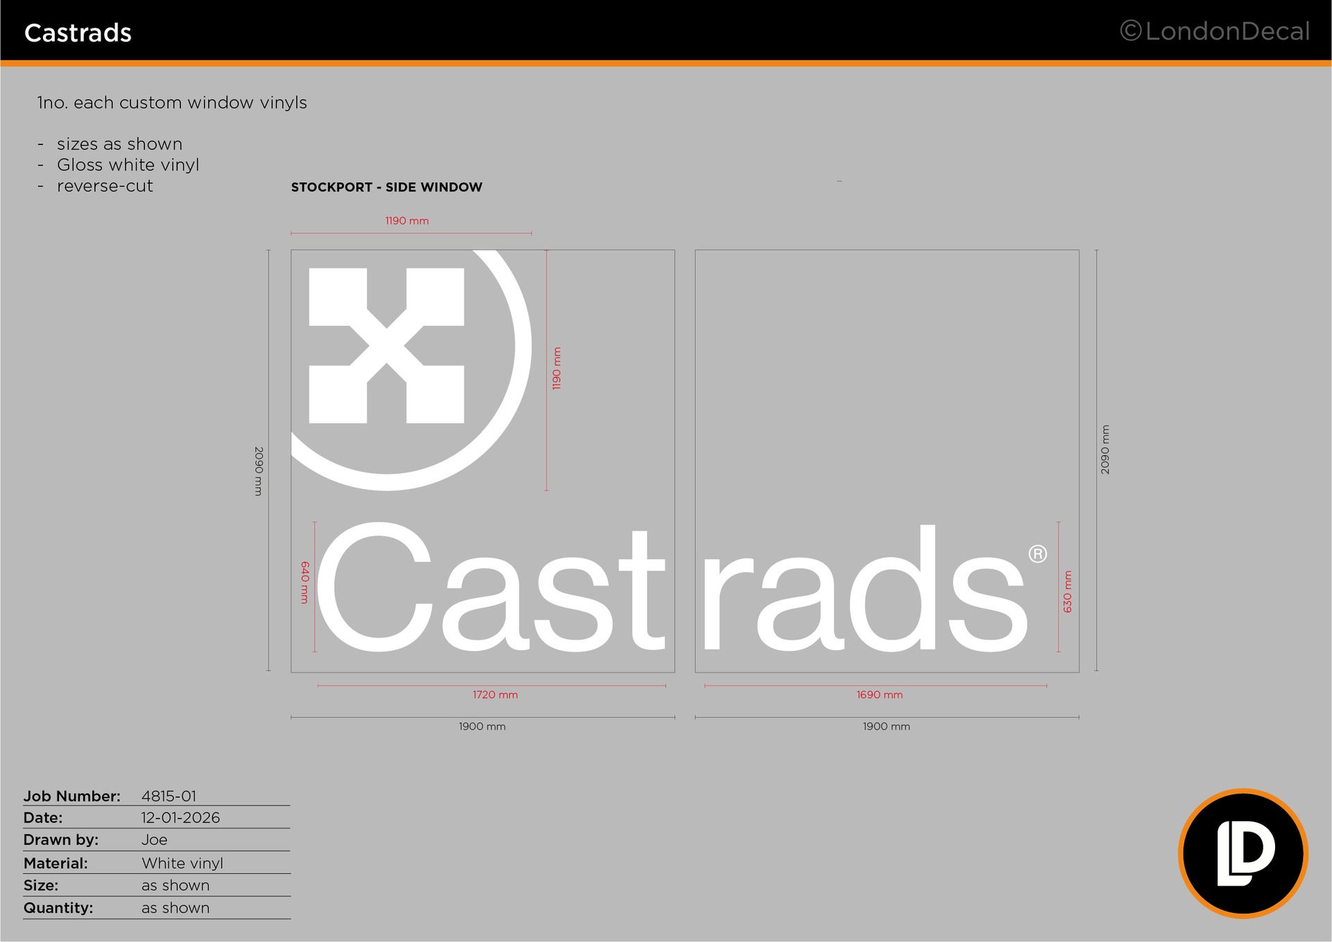The width and height of the screenshot is (1332, 942).
Task: Click the Quantity value 'as shown'
Action: click(x=176, y=907)
